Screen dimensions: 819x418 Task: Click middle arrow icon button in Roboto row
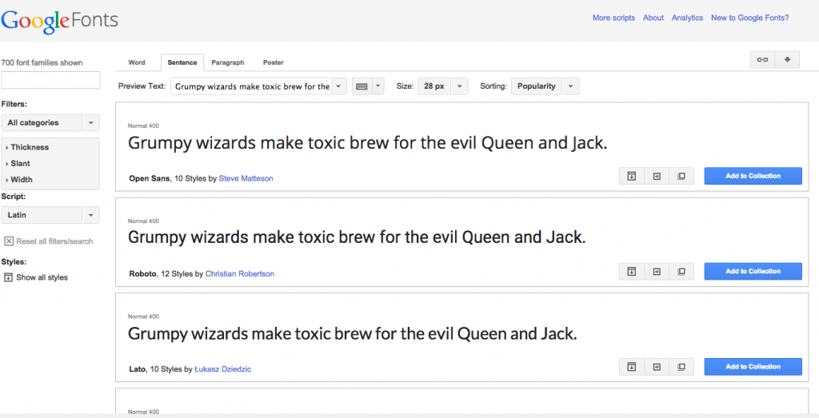point(657,272)
